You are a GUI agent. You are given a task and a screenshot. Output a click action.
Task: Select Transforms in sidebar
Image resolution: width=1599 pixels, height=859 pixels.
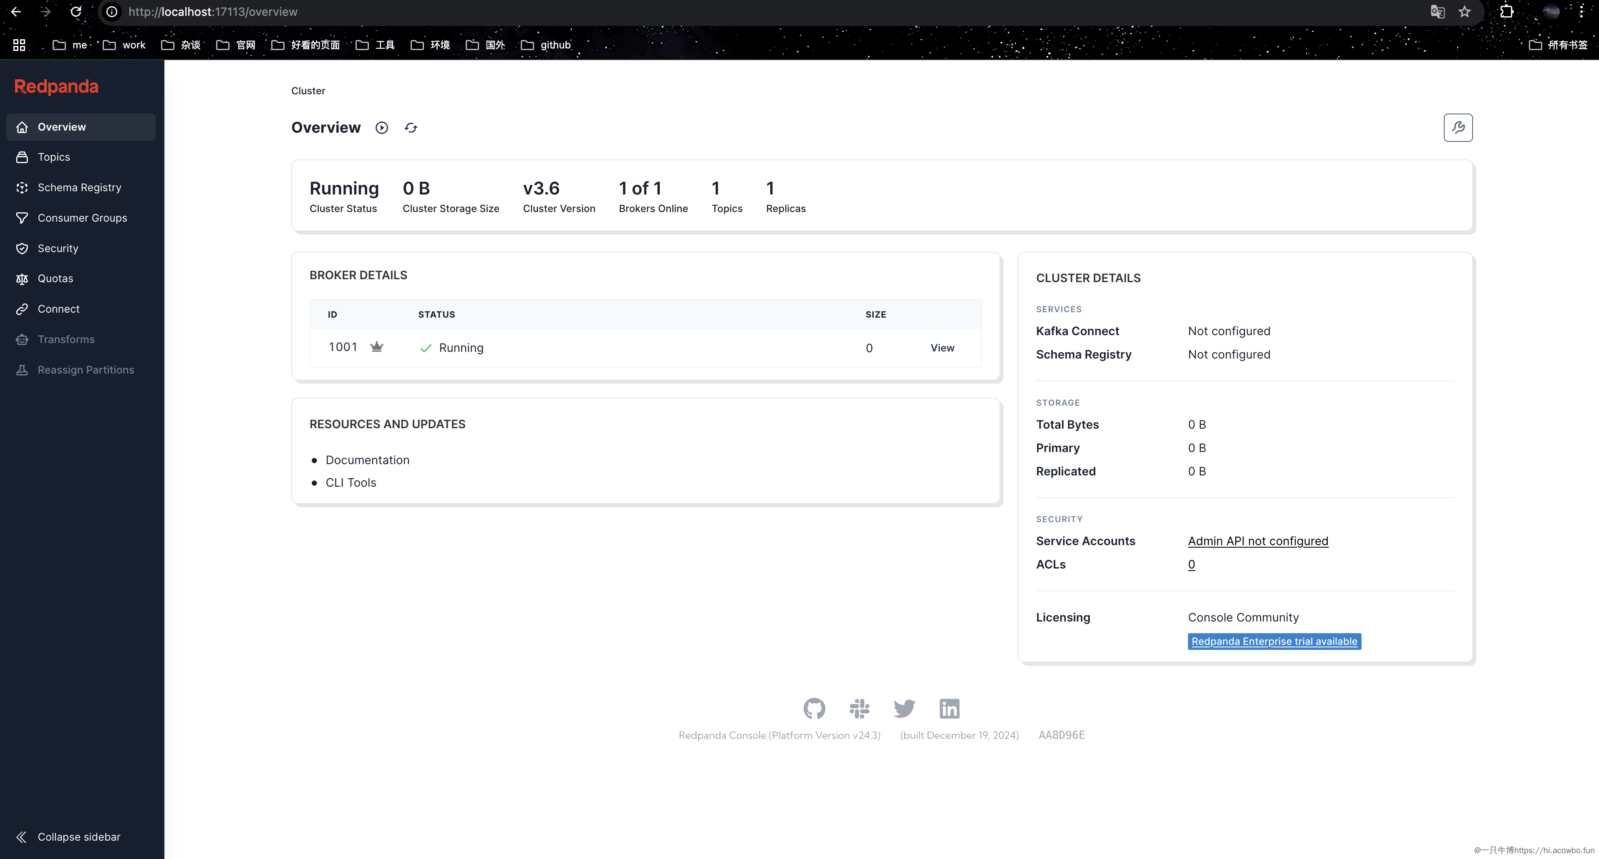[x=81, y=339]
